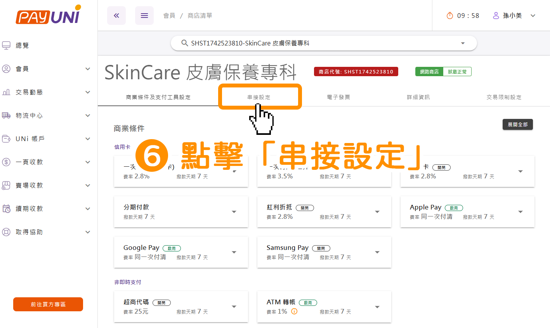Expand the Google Pay card
The image size is (550, 328).
tap(234, 252)
